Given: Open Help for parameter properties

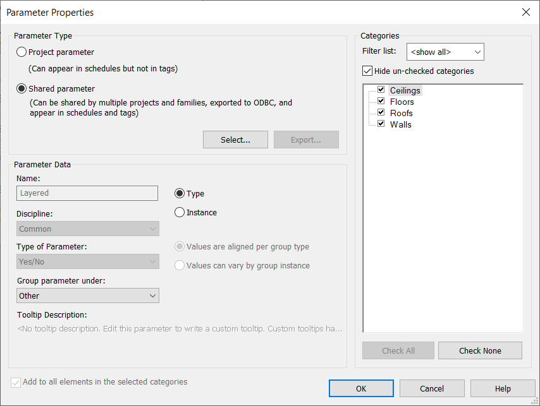Looking at the screenshot, I should point(503,388).
